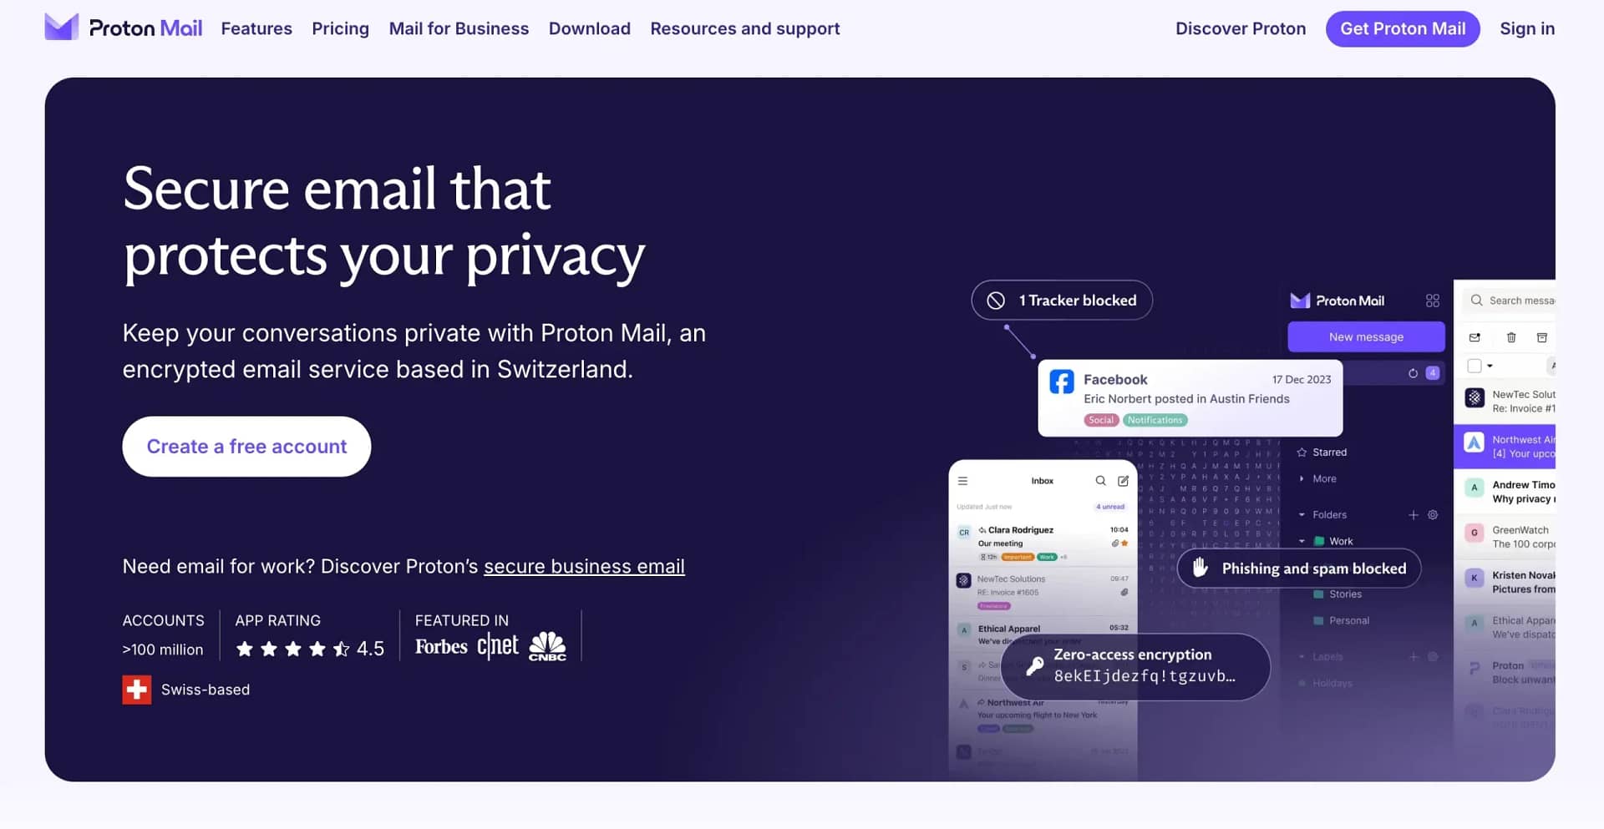
Task: Collapse the Folders section in sidebar
Action: tap(1302, 515)
